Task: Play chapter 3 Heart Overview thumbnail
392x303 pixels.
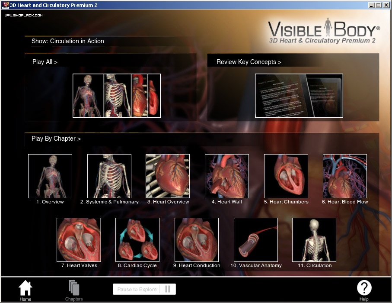Action: click(x=168, y=176)
